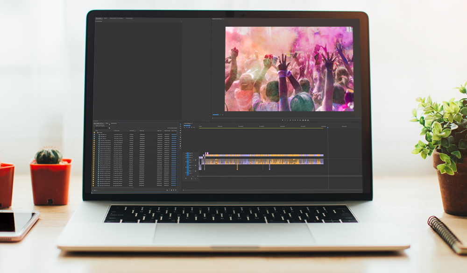The height and width of the screenshot is (273, 467).
Task: Mute the A1 audio track
Action: point(190,161)
